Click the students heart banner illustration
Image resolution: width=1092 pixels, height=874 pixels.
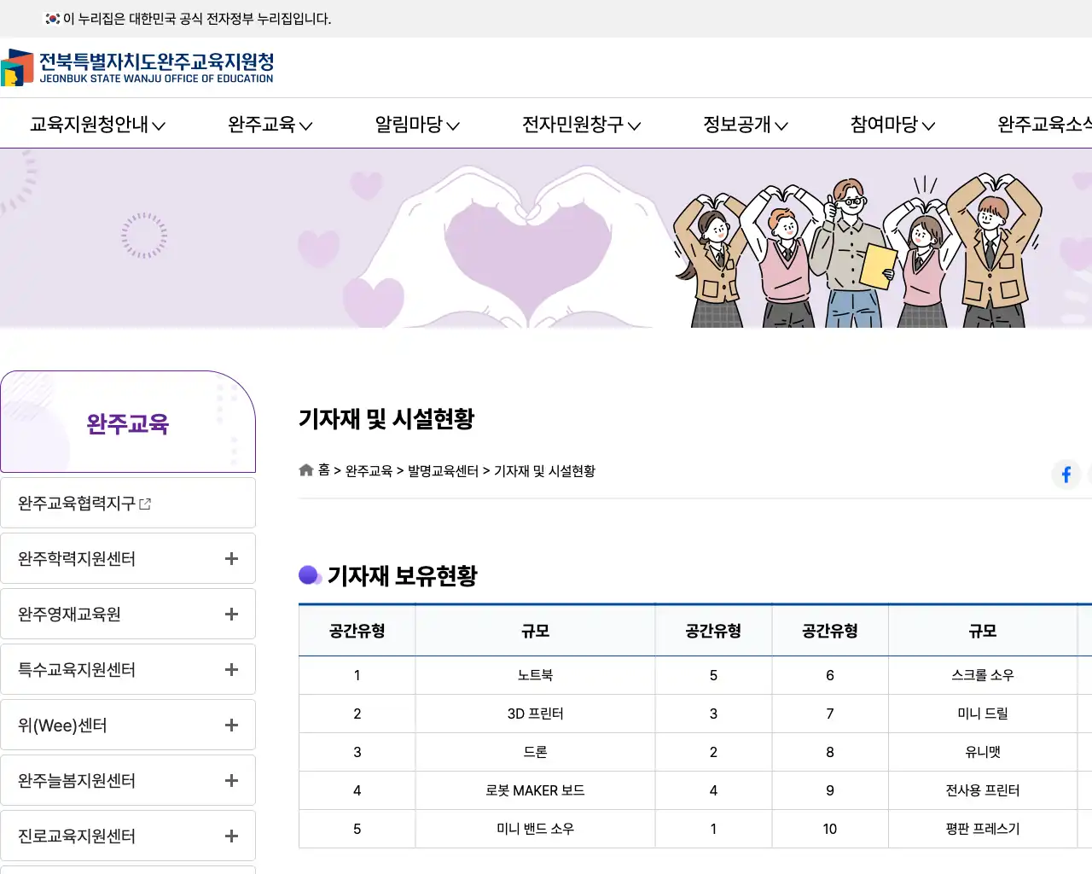coord(857,250)
